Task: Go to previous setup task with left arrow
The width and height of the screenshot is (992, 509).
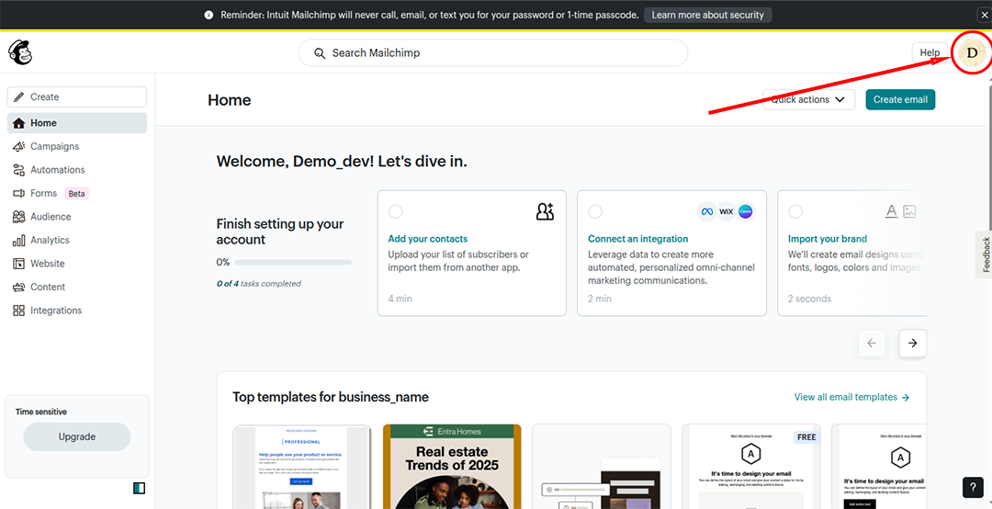Action: point(872,343)
